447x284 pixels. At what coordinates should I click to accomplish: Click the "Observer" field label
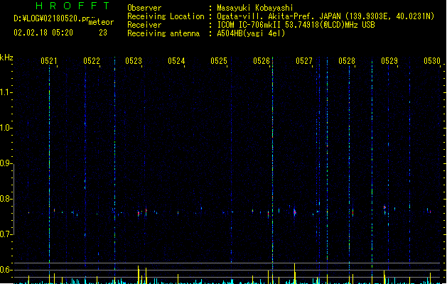(x=144, y=8)
